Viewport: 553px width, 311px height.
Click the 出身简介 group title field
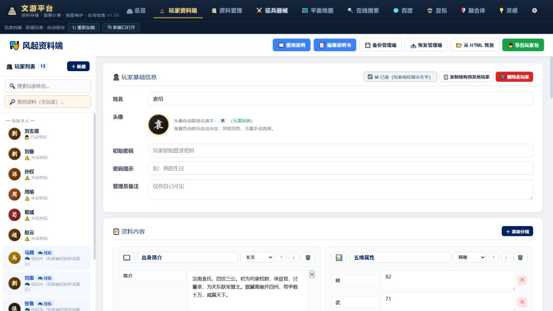(187, 257)
